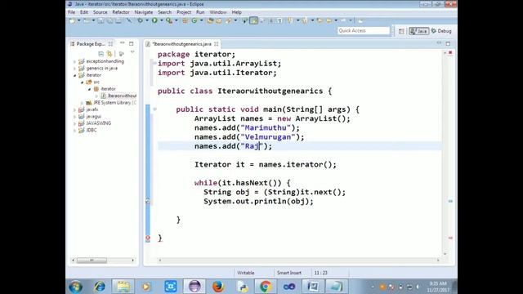Screen dimensions: 523x294
Task: Fold the main method using gutter toggle
Action: tap(154, 109)
